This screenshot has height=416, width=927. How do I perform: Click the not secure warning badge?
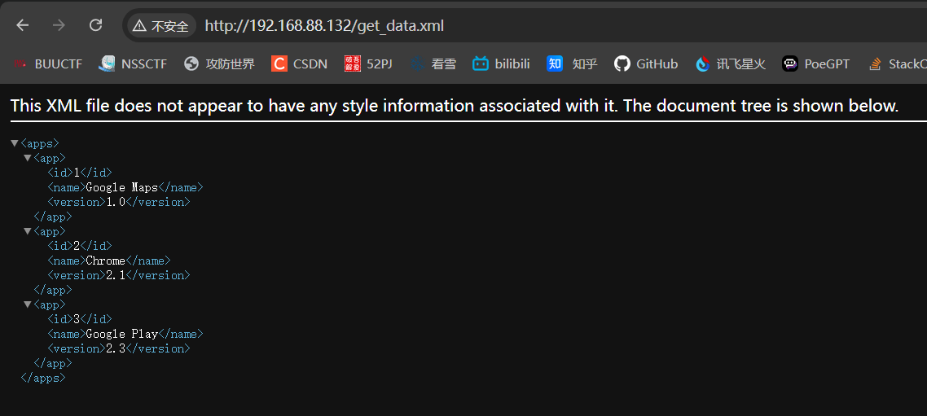tap(160, 26)
